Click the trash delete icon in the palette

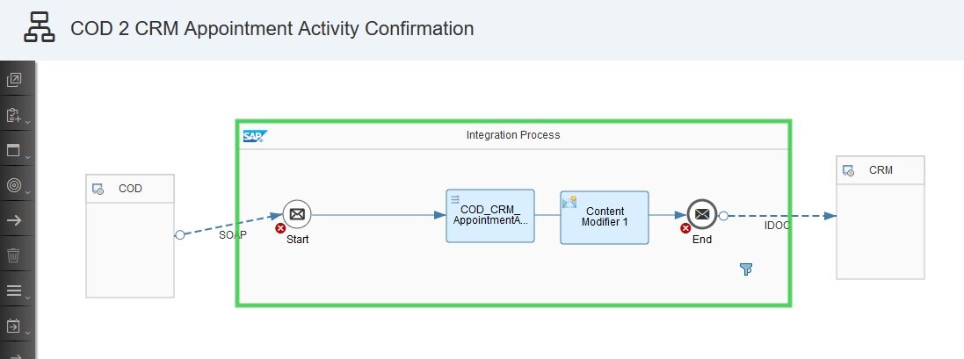point(14,255)
